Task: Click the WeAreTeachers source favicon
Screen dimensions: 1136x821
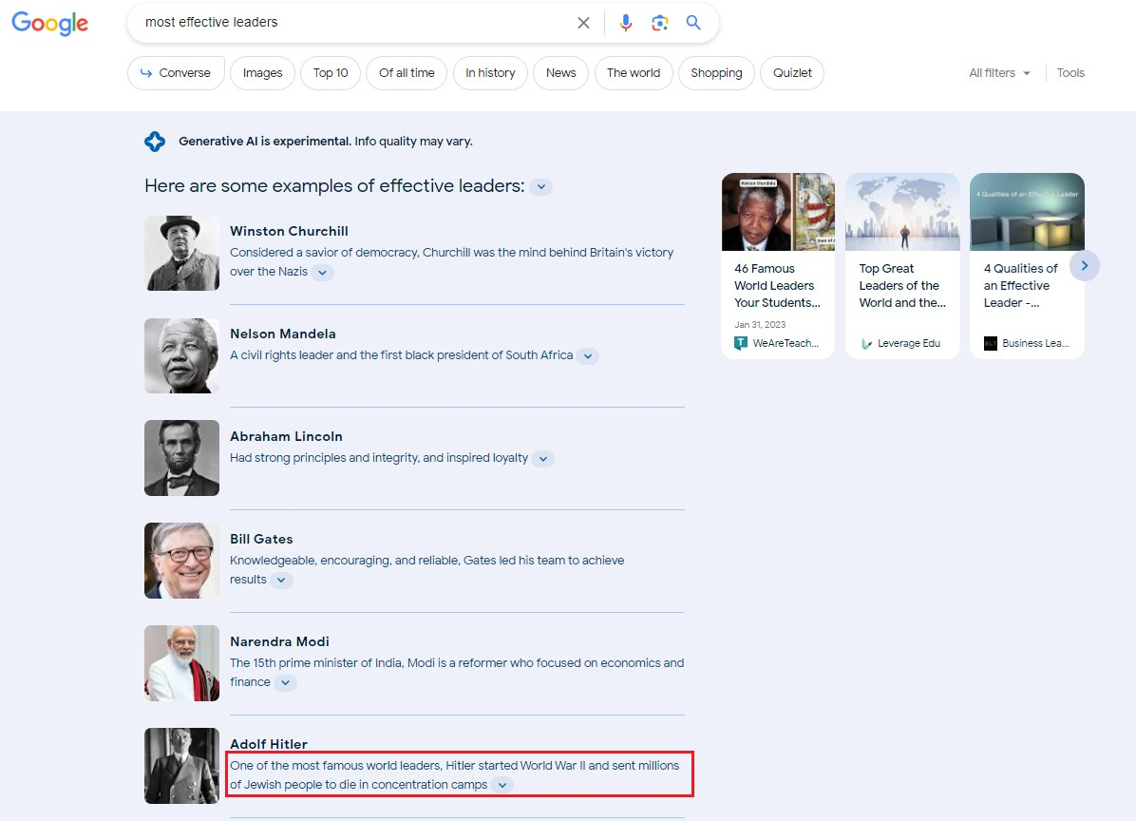Action: (741, 343)
